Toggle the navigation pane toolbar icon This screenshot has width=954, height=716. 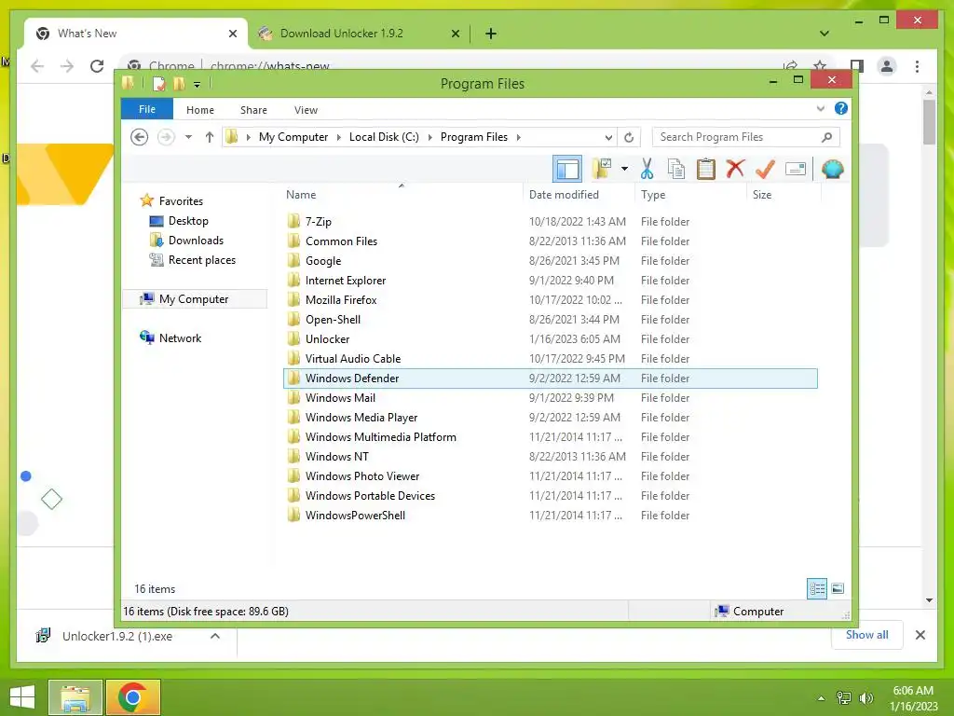567,169
